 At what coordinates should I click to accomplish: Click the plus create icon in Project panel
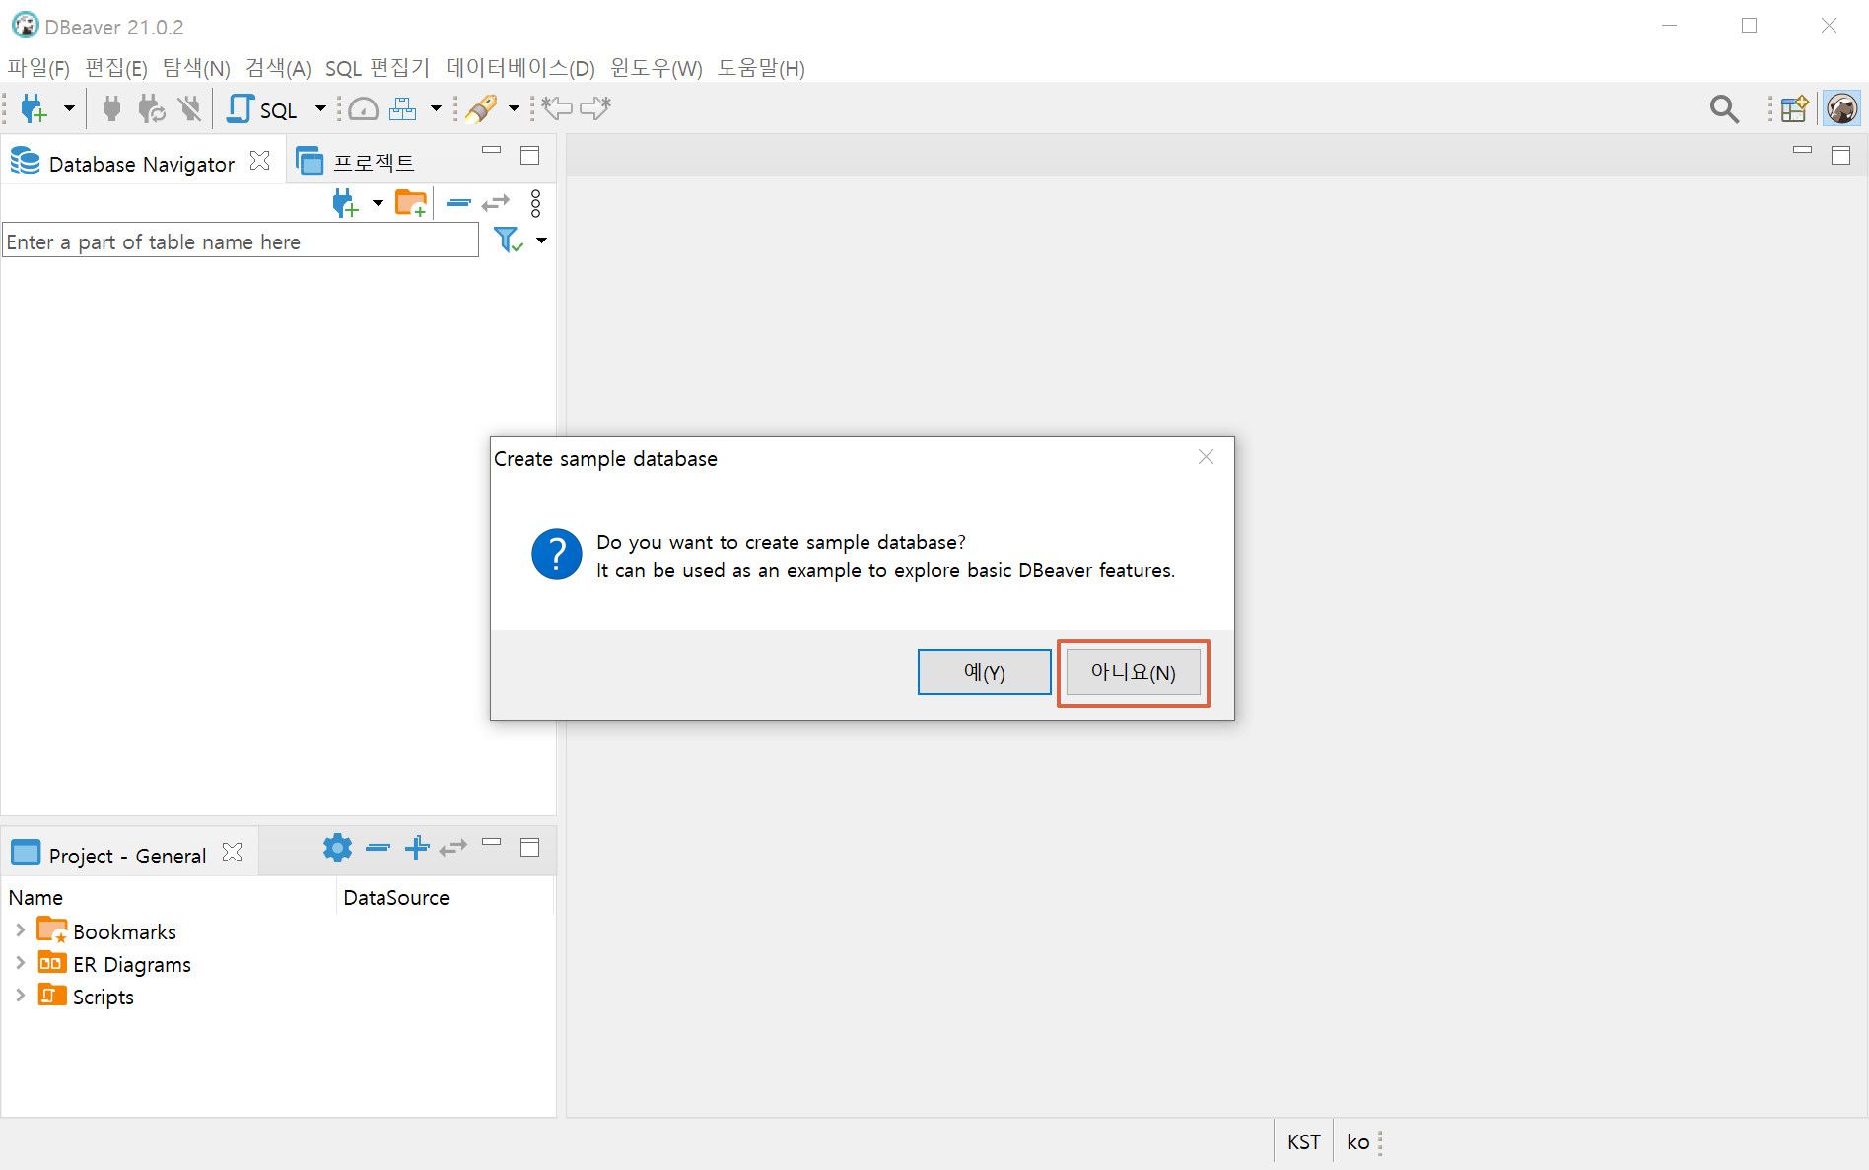click(x=417, y=848)
